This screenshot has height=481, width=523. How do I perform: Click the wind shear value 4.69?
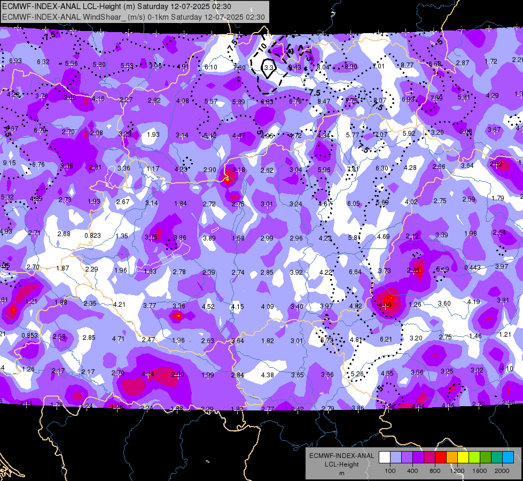click(383, 236)
